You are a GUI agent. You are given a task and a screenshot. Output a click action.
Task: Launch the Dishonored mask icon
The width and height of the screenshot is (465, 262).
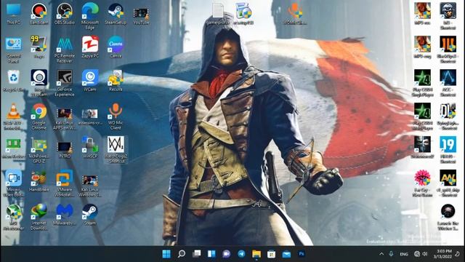point(422,148)
